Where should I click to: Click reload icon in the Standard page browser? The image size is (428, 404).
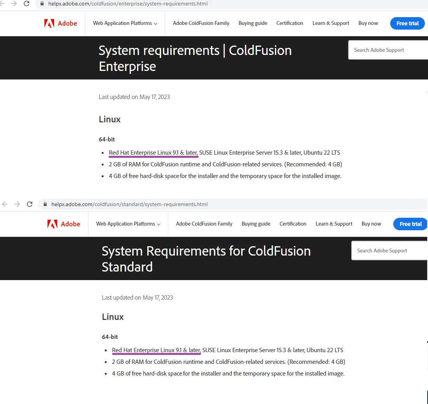(30, 204)
